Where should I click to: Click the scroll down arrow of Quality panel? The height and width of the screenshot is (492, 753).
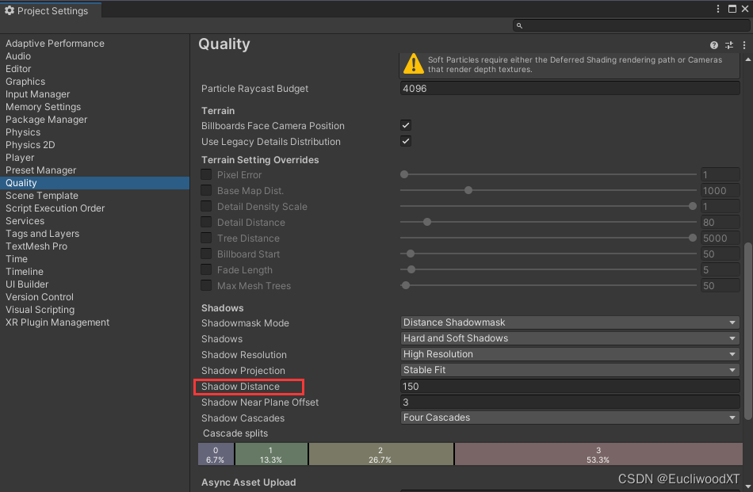(x=748, y=486)
